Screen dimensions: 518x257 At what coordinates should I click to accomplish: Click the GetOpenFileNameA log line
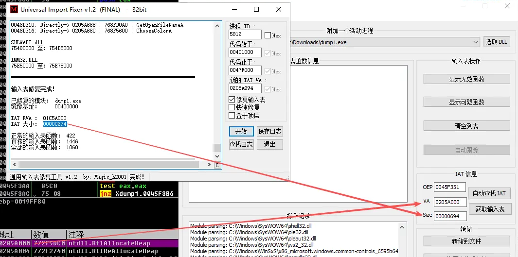coord(97,25)
